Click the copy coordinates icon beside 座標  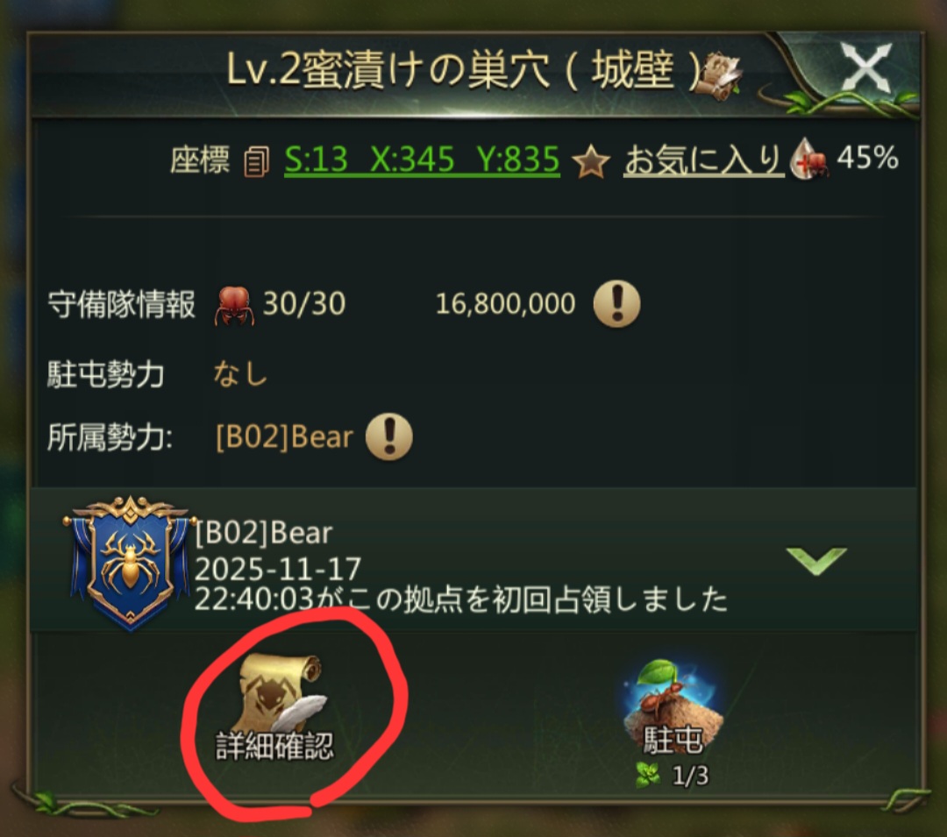[257, 162]
